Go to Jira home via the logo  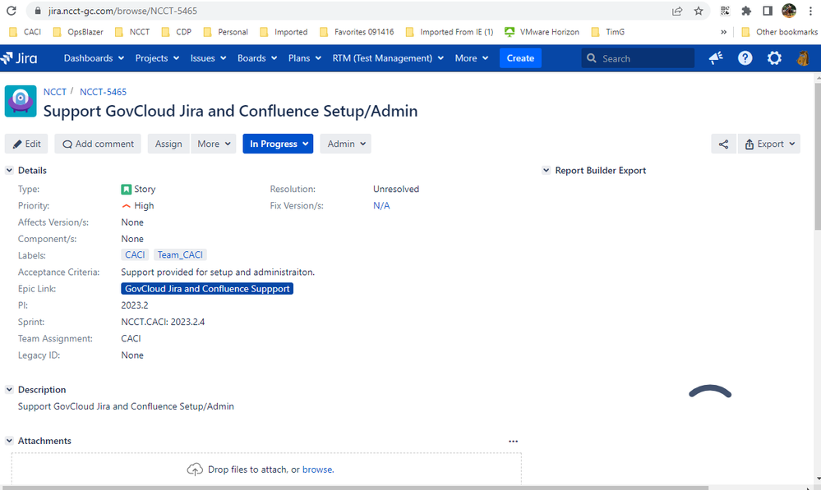pyautogui.click(x=20, y=58)
